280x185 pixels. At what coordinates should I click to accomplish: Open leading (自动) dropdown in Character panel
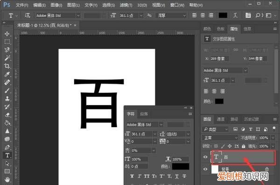(188, 134)
